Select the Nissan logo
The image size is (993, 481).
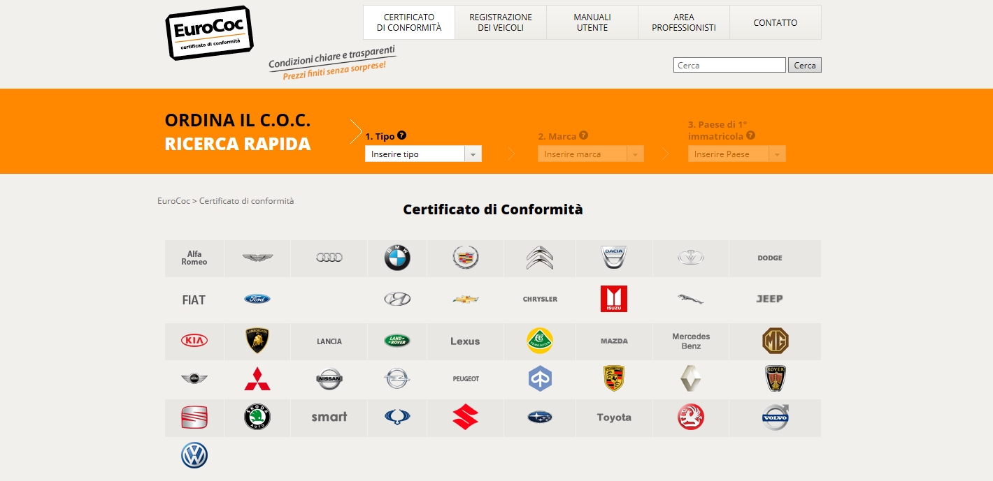[329, 379]
